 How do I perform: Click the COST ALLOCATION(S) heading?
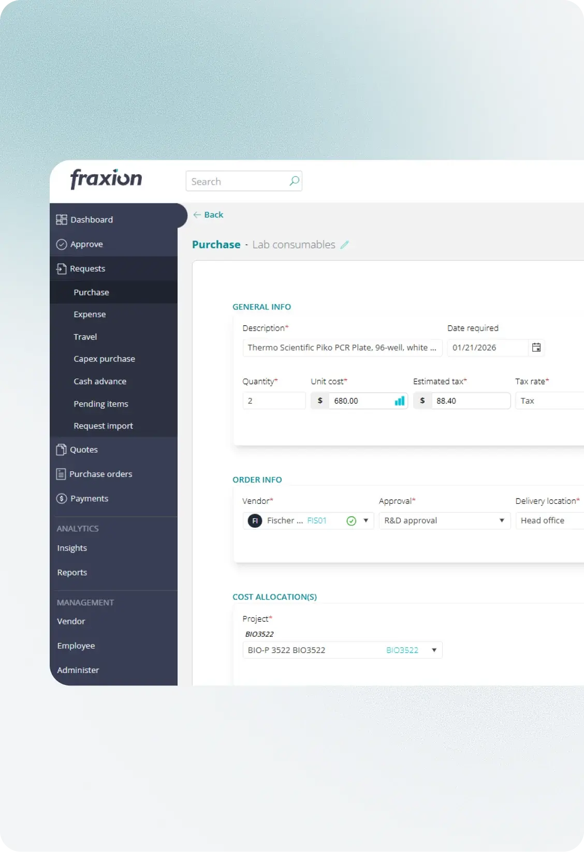click(x=275, y=597)
